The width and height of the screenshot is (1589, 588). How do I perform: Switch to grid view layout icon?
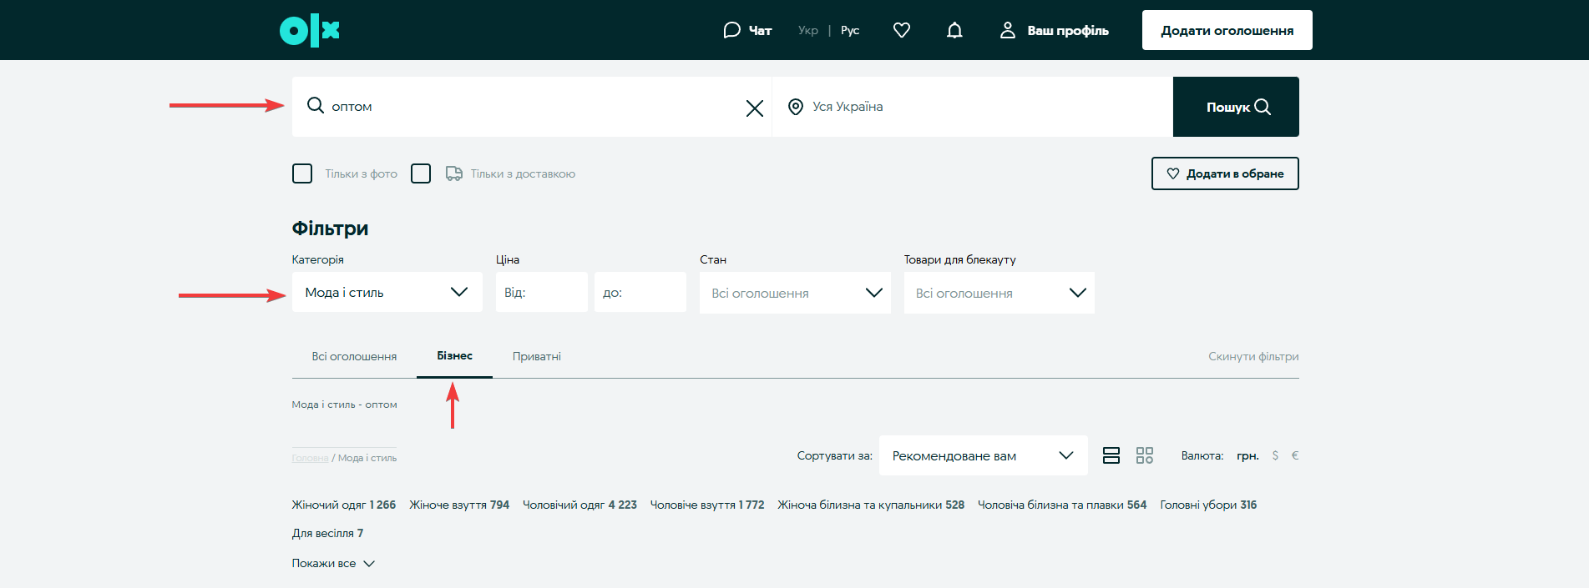[1144, 455]
